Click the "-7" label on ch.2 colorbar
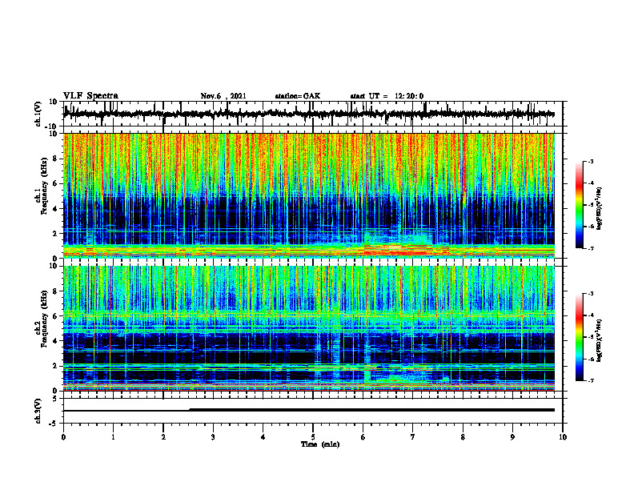 click(590, 381)
